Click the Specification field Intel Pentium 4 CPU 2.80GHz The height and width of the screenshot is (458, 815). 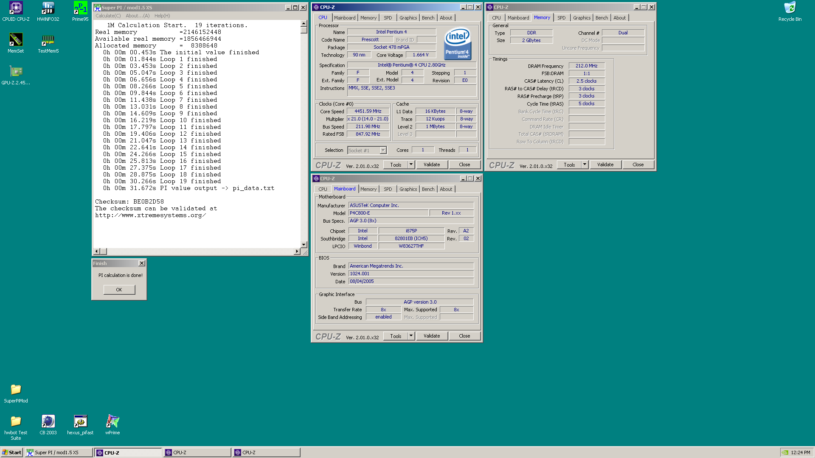[x=411, y=65]
